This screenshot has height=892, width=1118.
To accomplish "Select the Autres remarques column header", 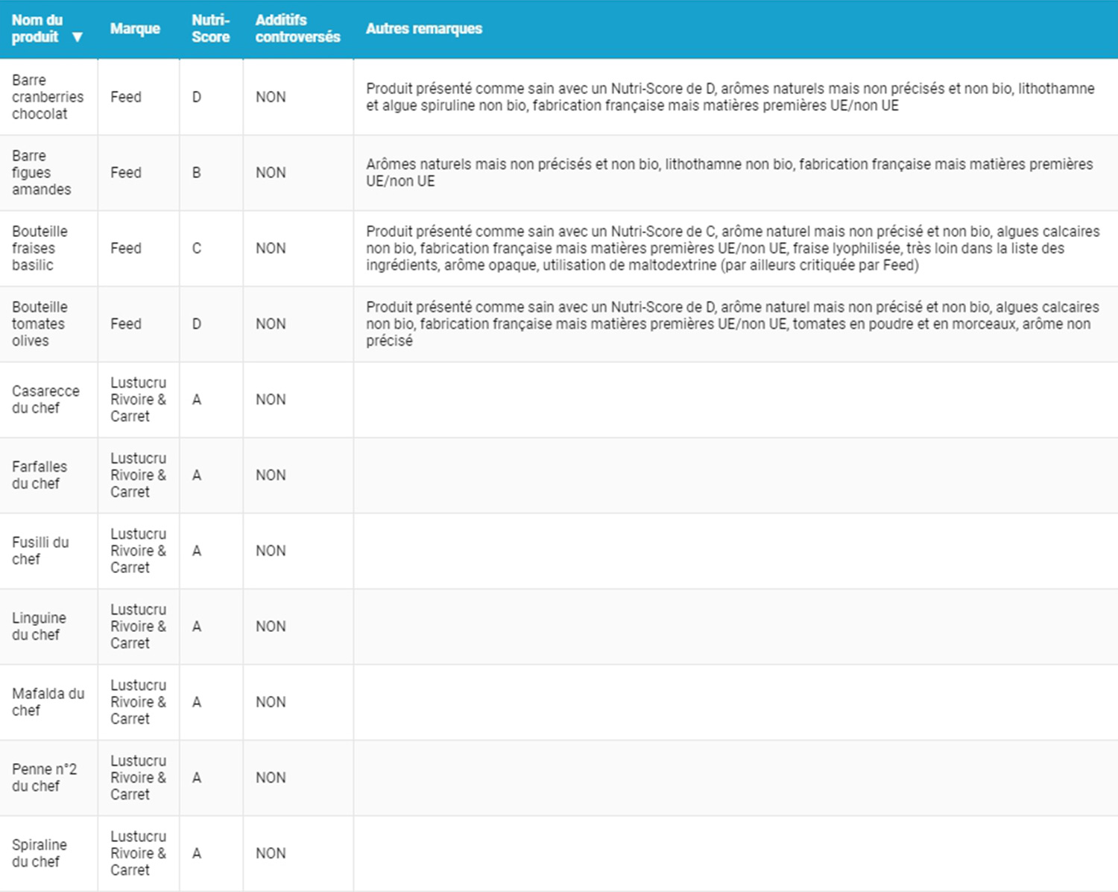I will [423, 28].
